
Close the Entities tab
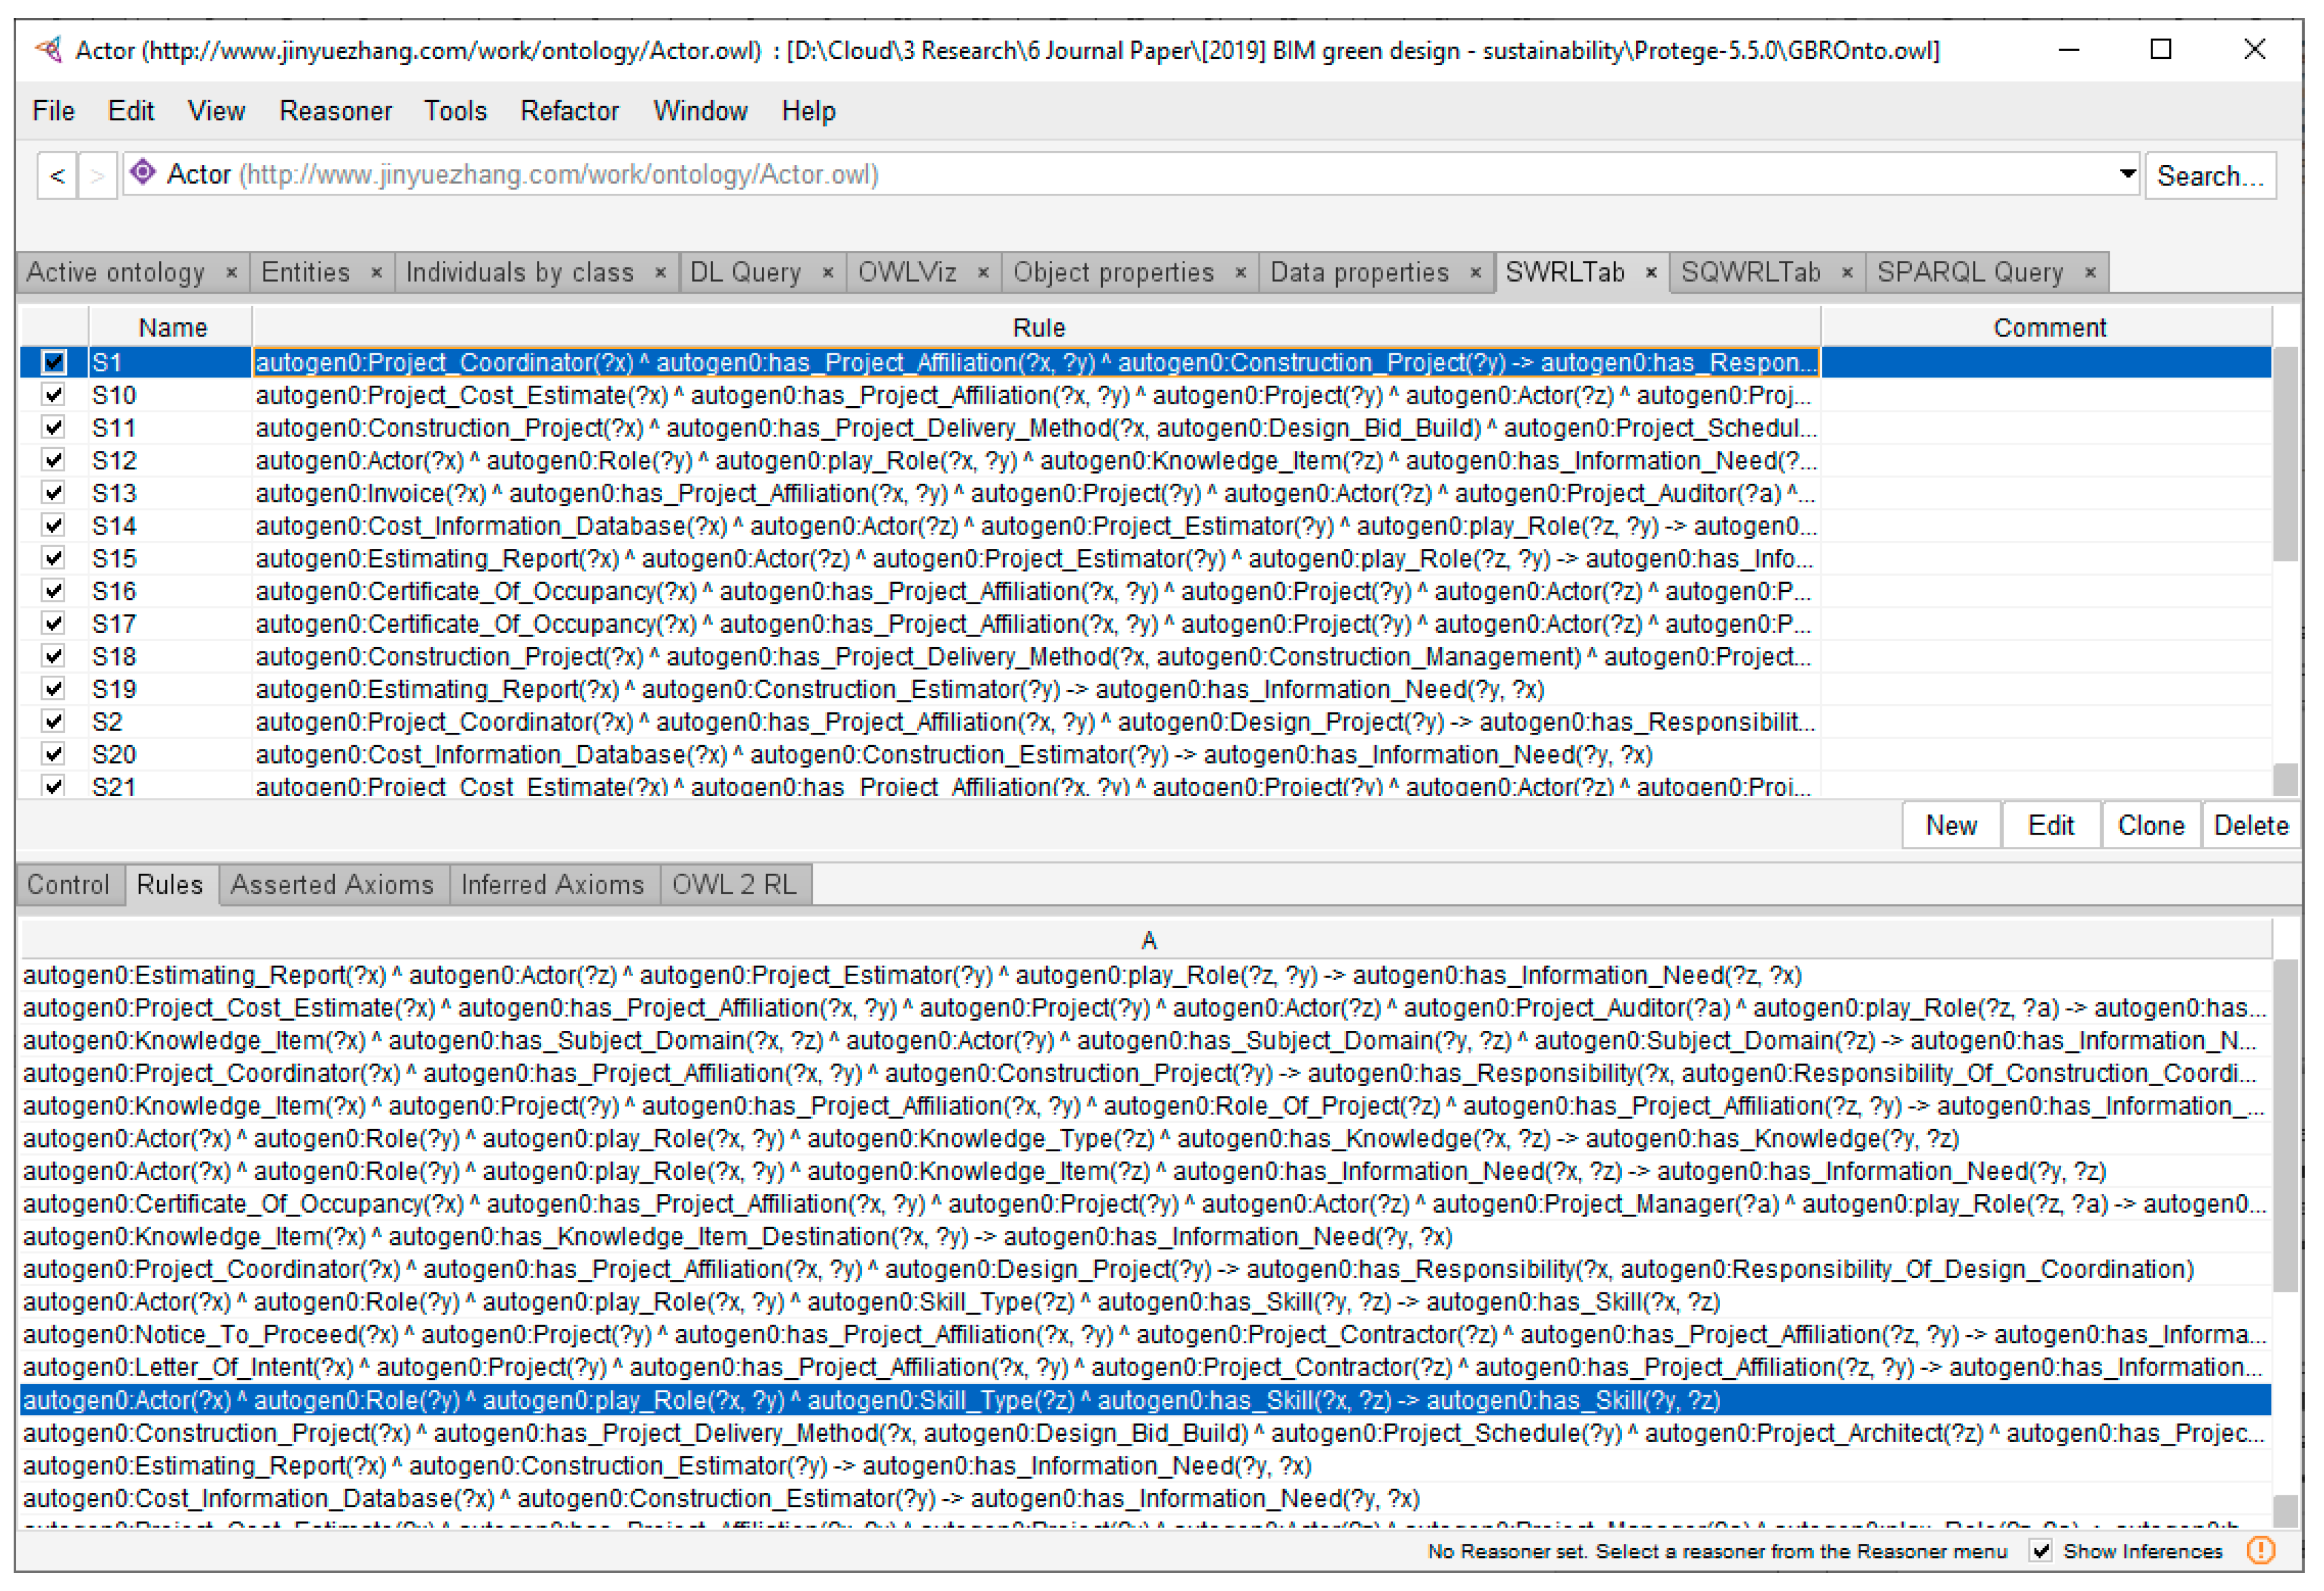click(x=376, y=272)
